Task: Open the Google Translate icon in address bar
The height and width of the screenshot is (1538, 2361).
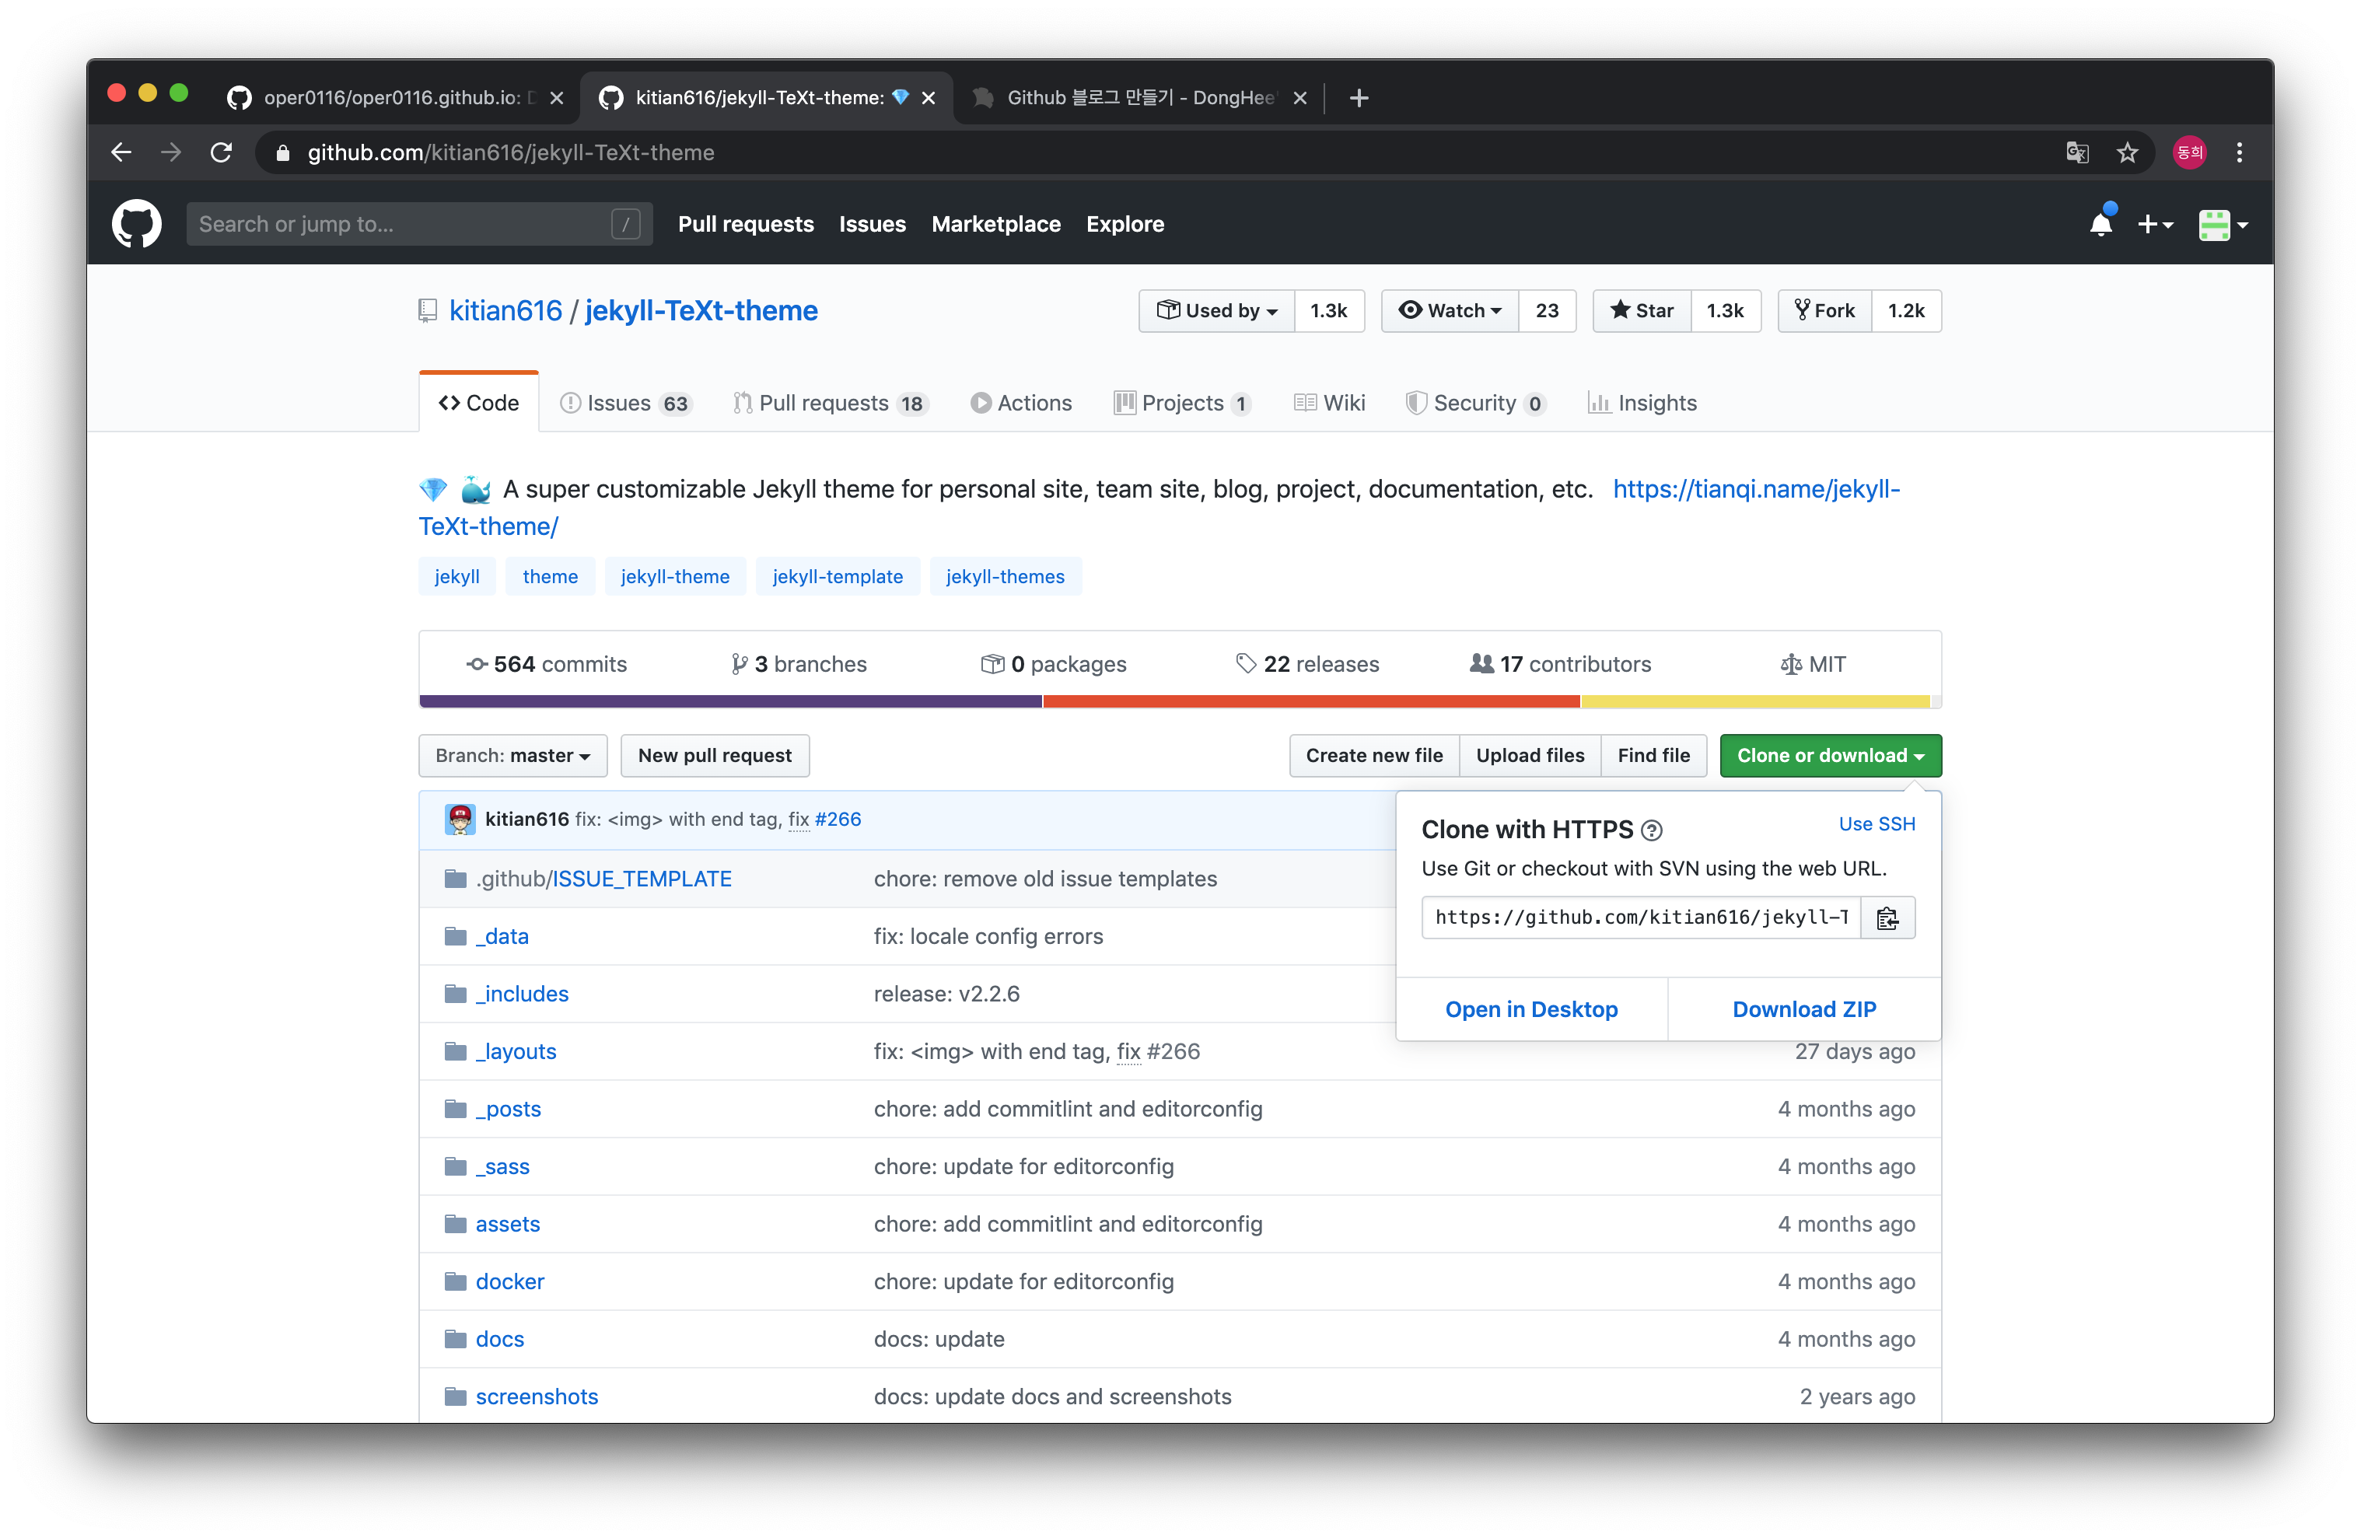Action: pos(2076,152)
